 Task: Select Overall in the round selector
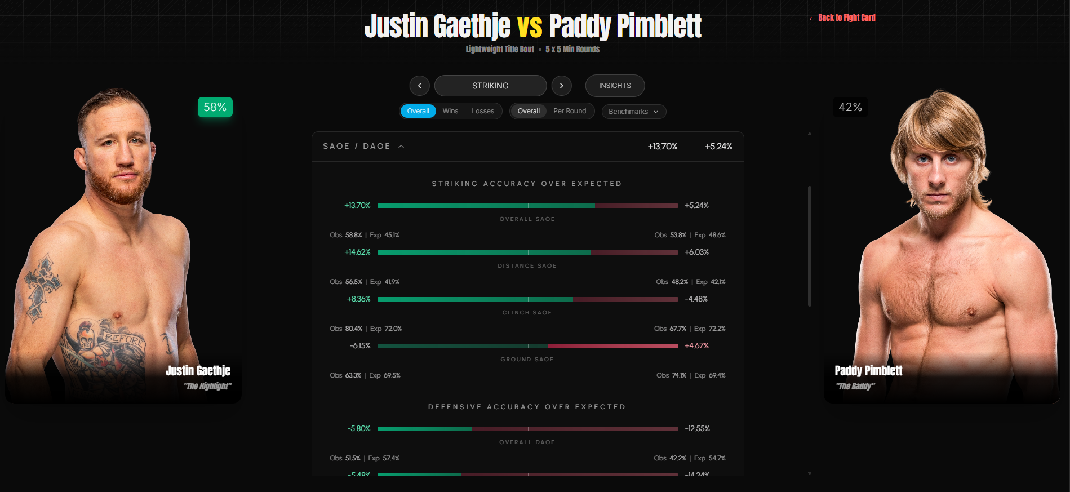click(x=528, y=111)
